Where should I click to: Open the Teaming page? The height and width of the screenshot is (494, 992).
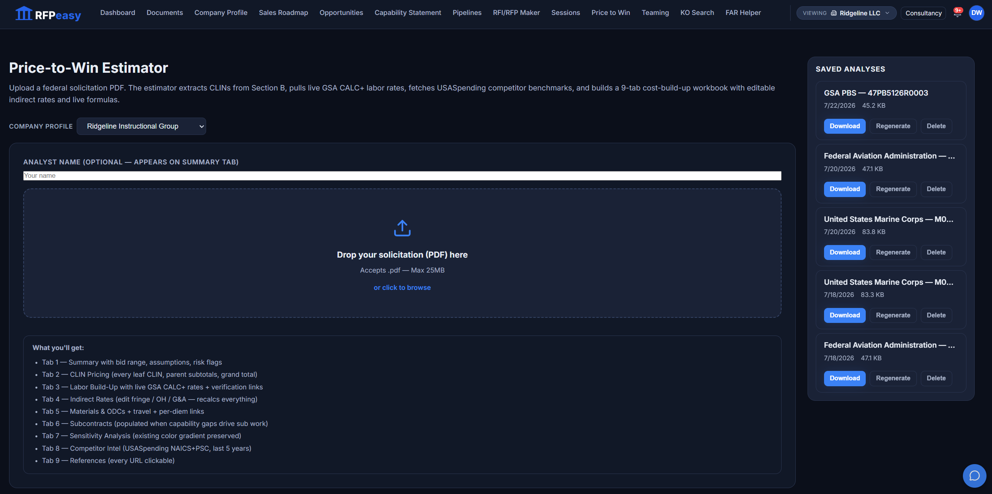(x=655, y=13)
